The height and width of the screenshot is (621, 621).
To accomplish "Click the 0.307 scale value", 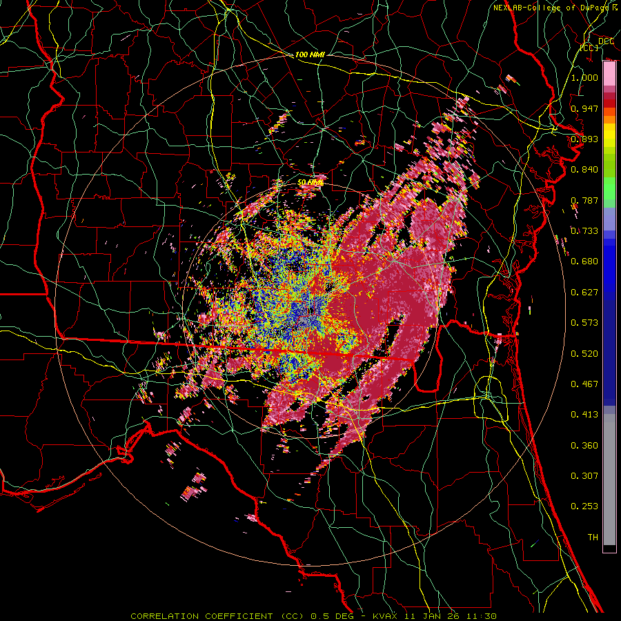I will click(x=584, y=475).
